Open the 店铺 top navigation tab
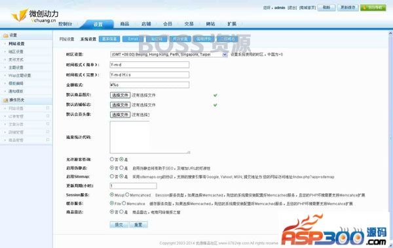Viewport: 393px width, 248px height. point(146,24)
